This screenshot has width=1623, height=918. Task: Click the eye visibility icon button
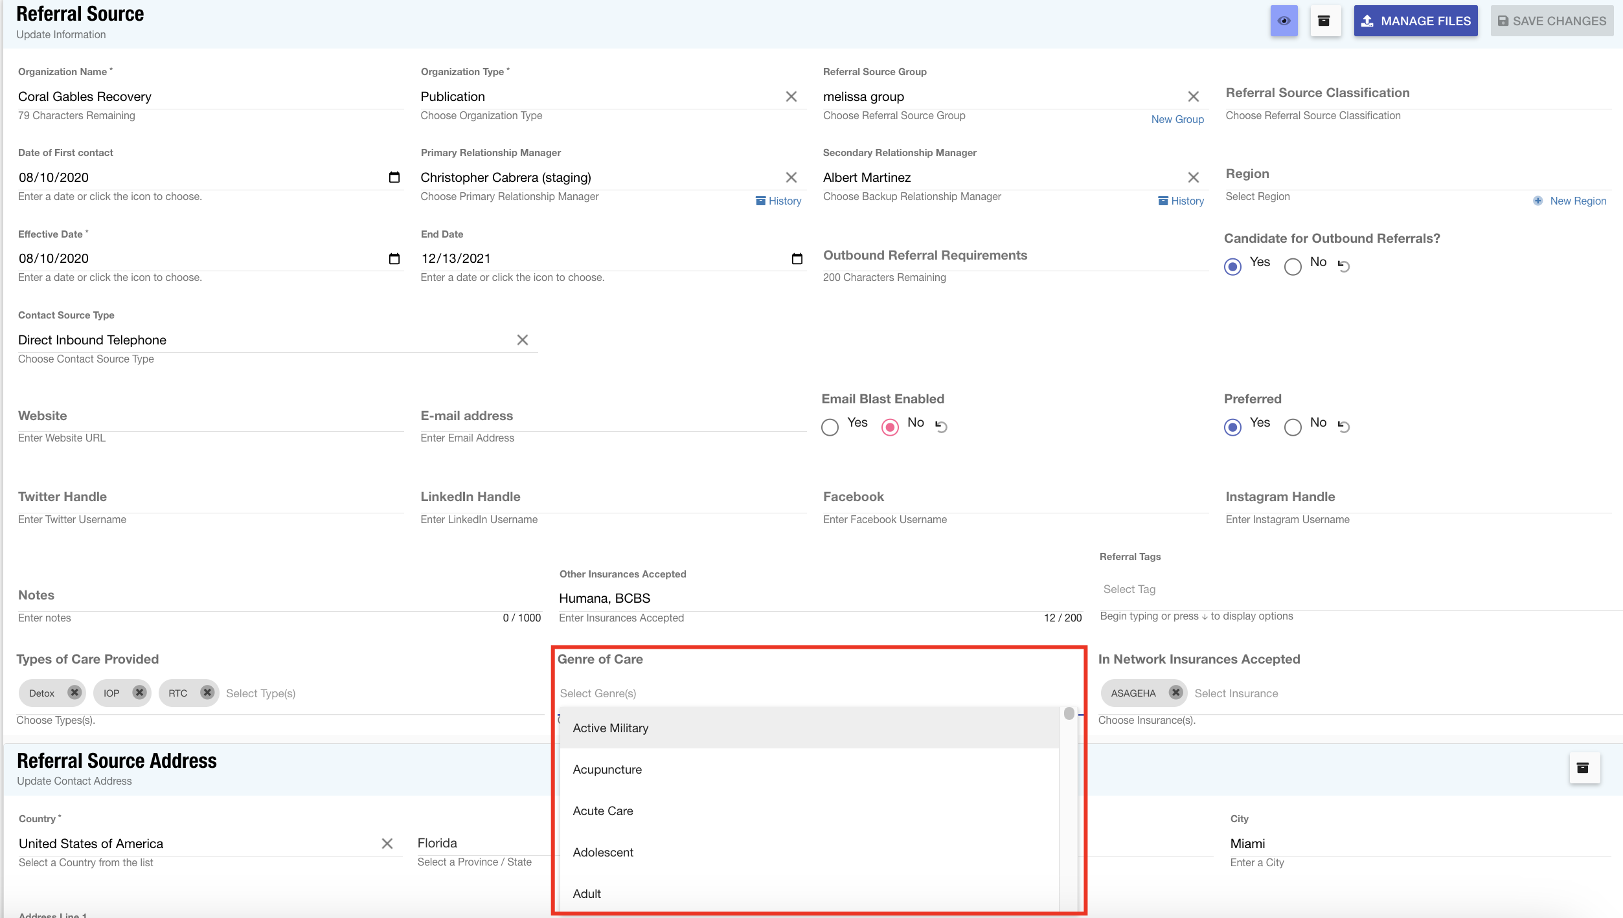point(1284,21)
